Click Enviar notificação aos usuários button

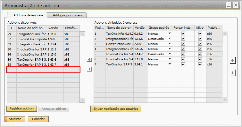pos(116,109)
